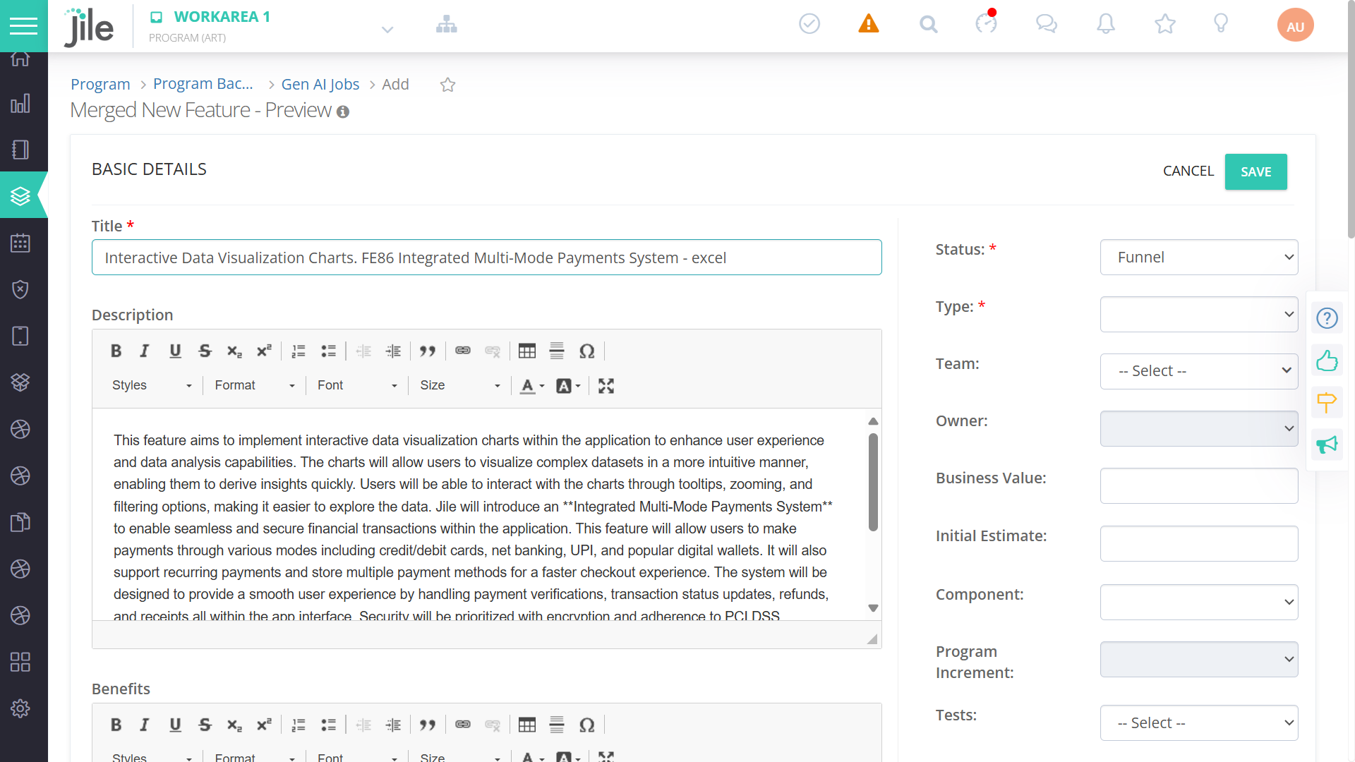Click the Jile logo
Viewport: 1355px width, 762px height.
[88, 28]
